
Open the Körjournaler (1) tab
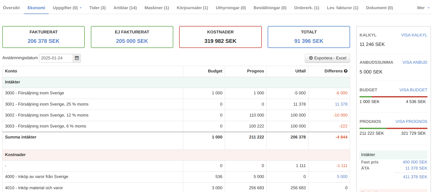[192, 8]
